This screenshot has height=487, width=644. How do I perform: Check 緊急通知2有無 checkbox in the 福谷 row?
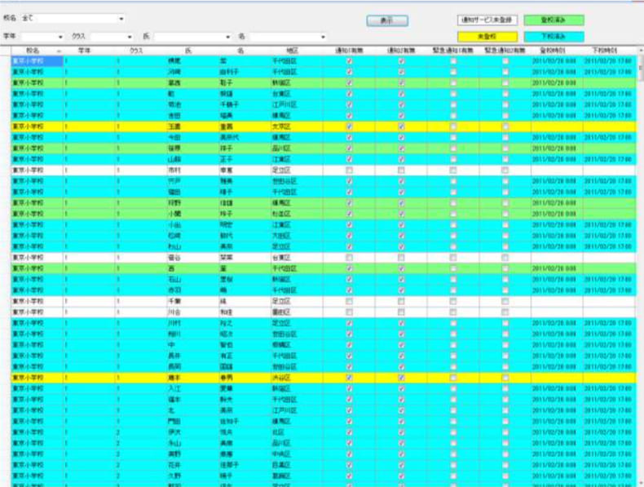(x=505, y=258)
